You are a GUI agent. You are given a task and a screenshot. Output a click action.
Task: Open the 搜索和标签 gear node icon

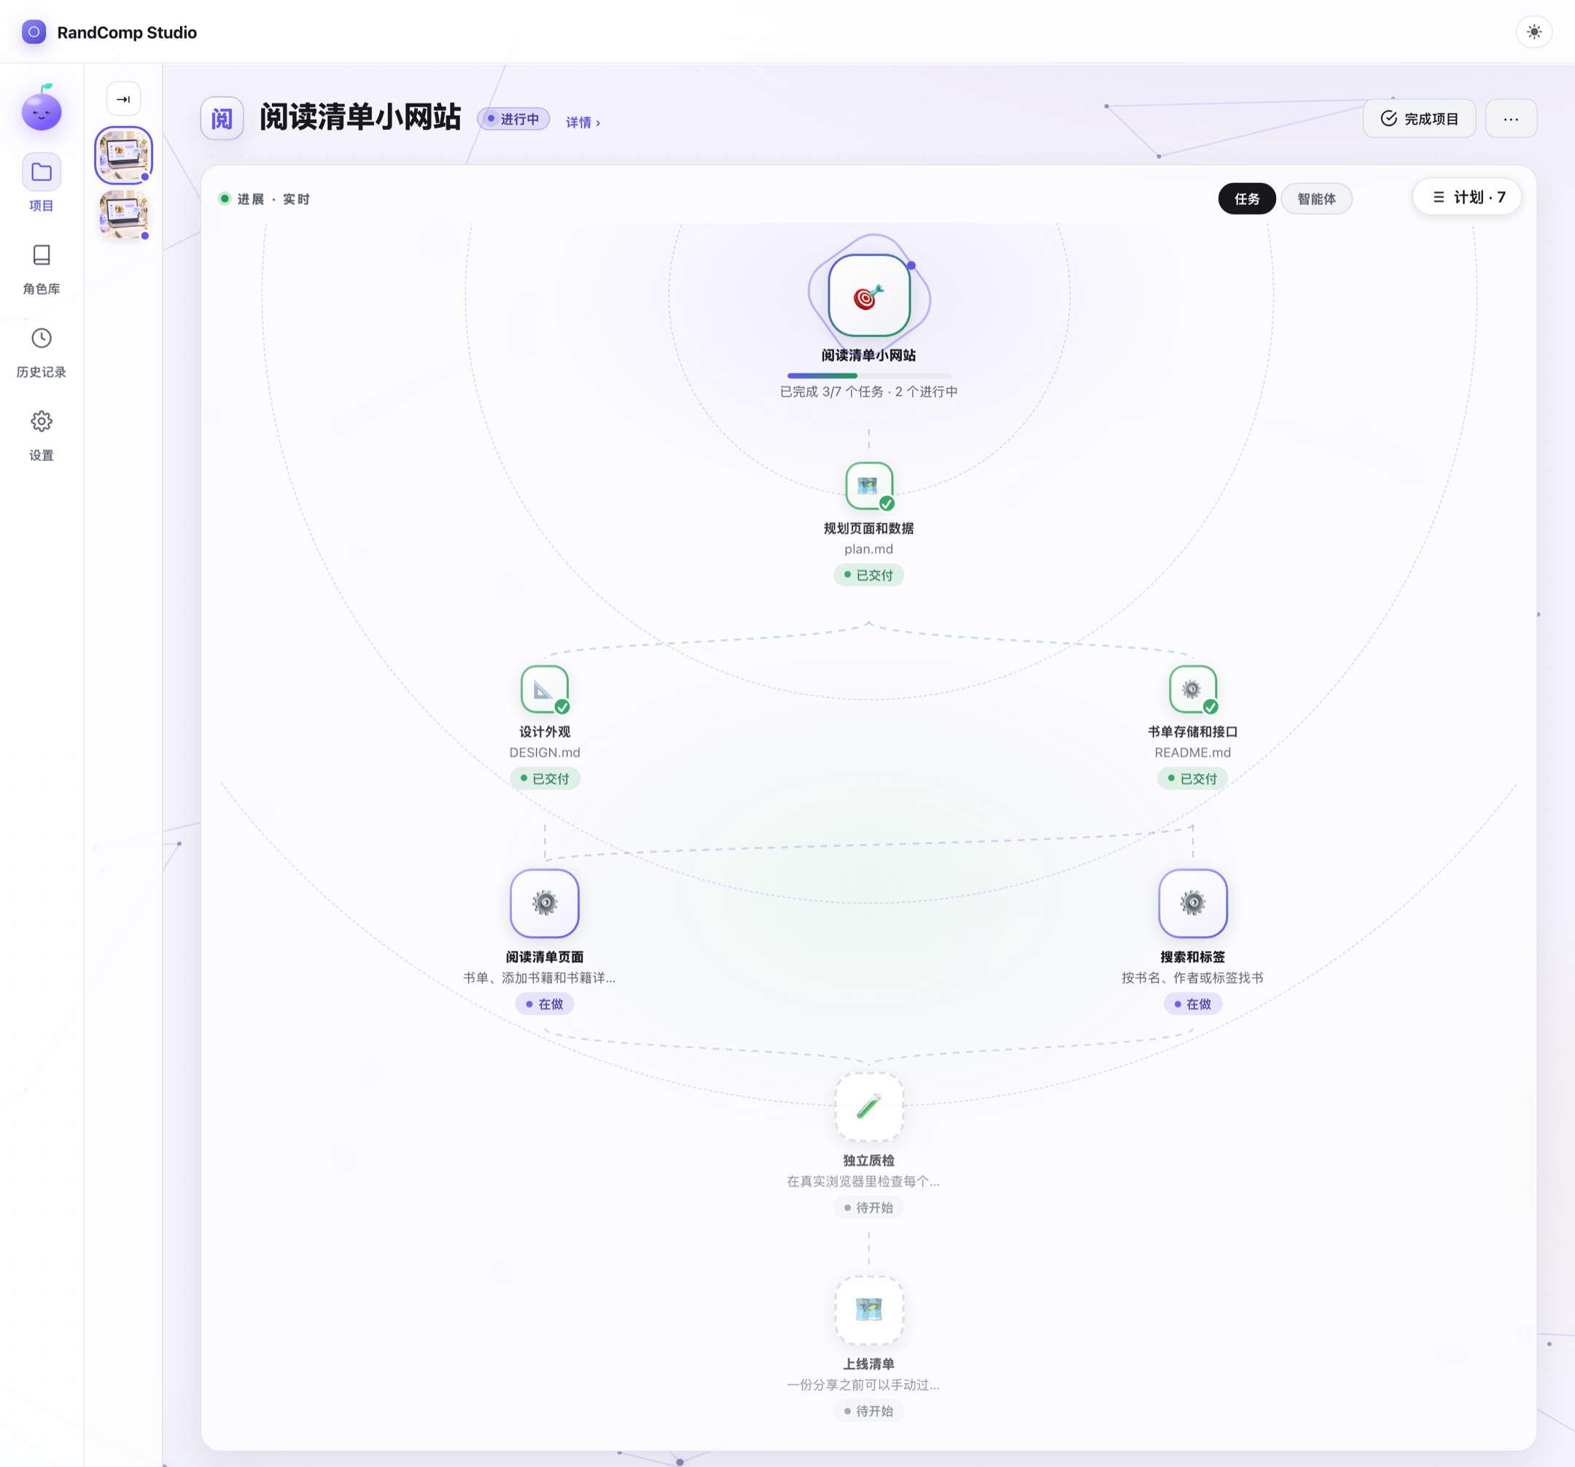point(1192,904)
